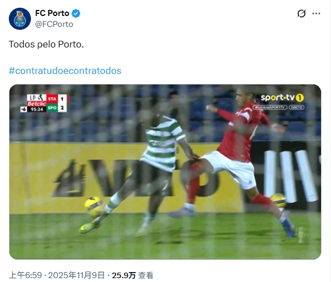Open the three-dot more options menu
The image size is (331, 282).
coord(316,13)
